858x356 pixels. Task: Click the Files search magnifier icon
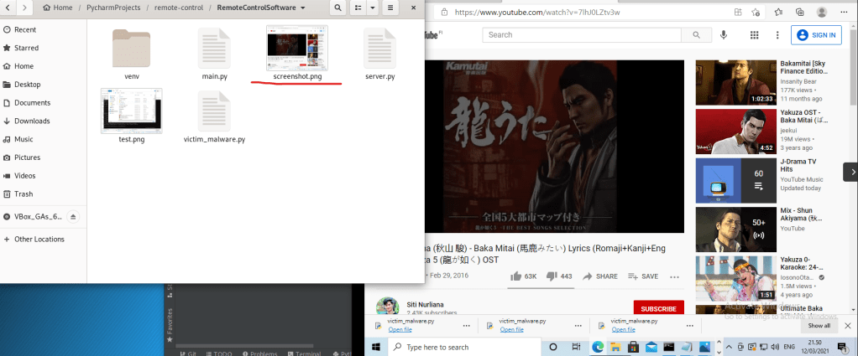click(337, 8)
